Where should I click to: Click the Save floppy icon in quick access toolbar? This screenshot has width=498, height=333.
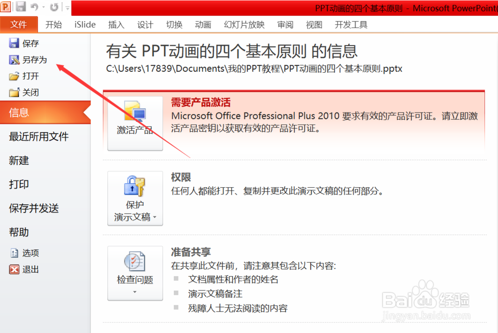point(21,6)
